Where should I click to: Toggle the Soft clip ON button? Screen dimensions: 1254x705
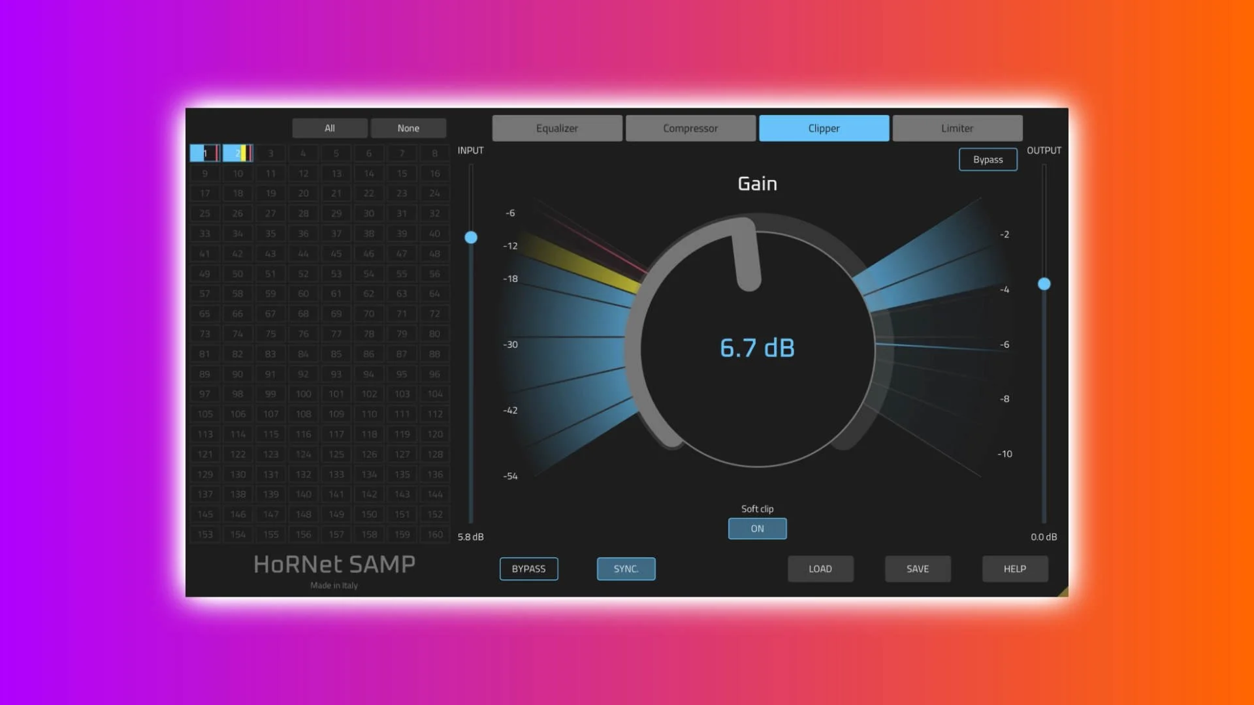click(x=757, y=529)
